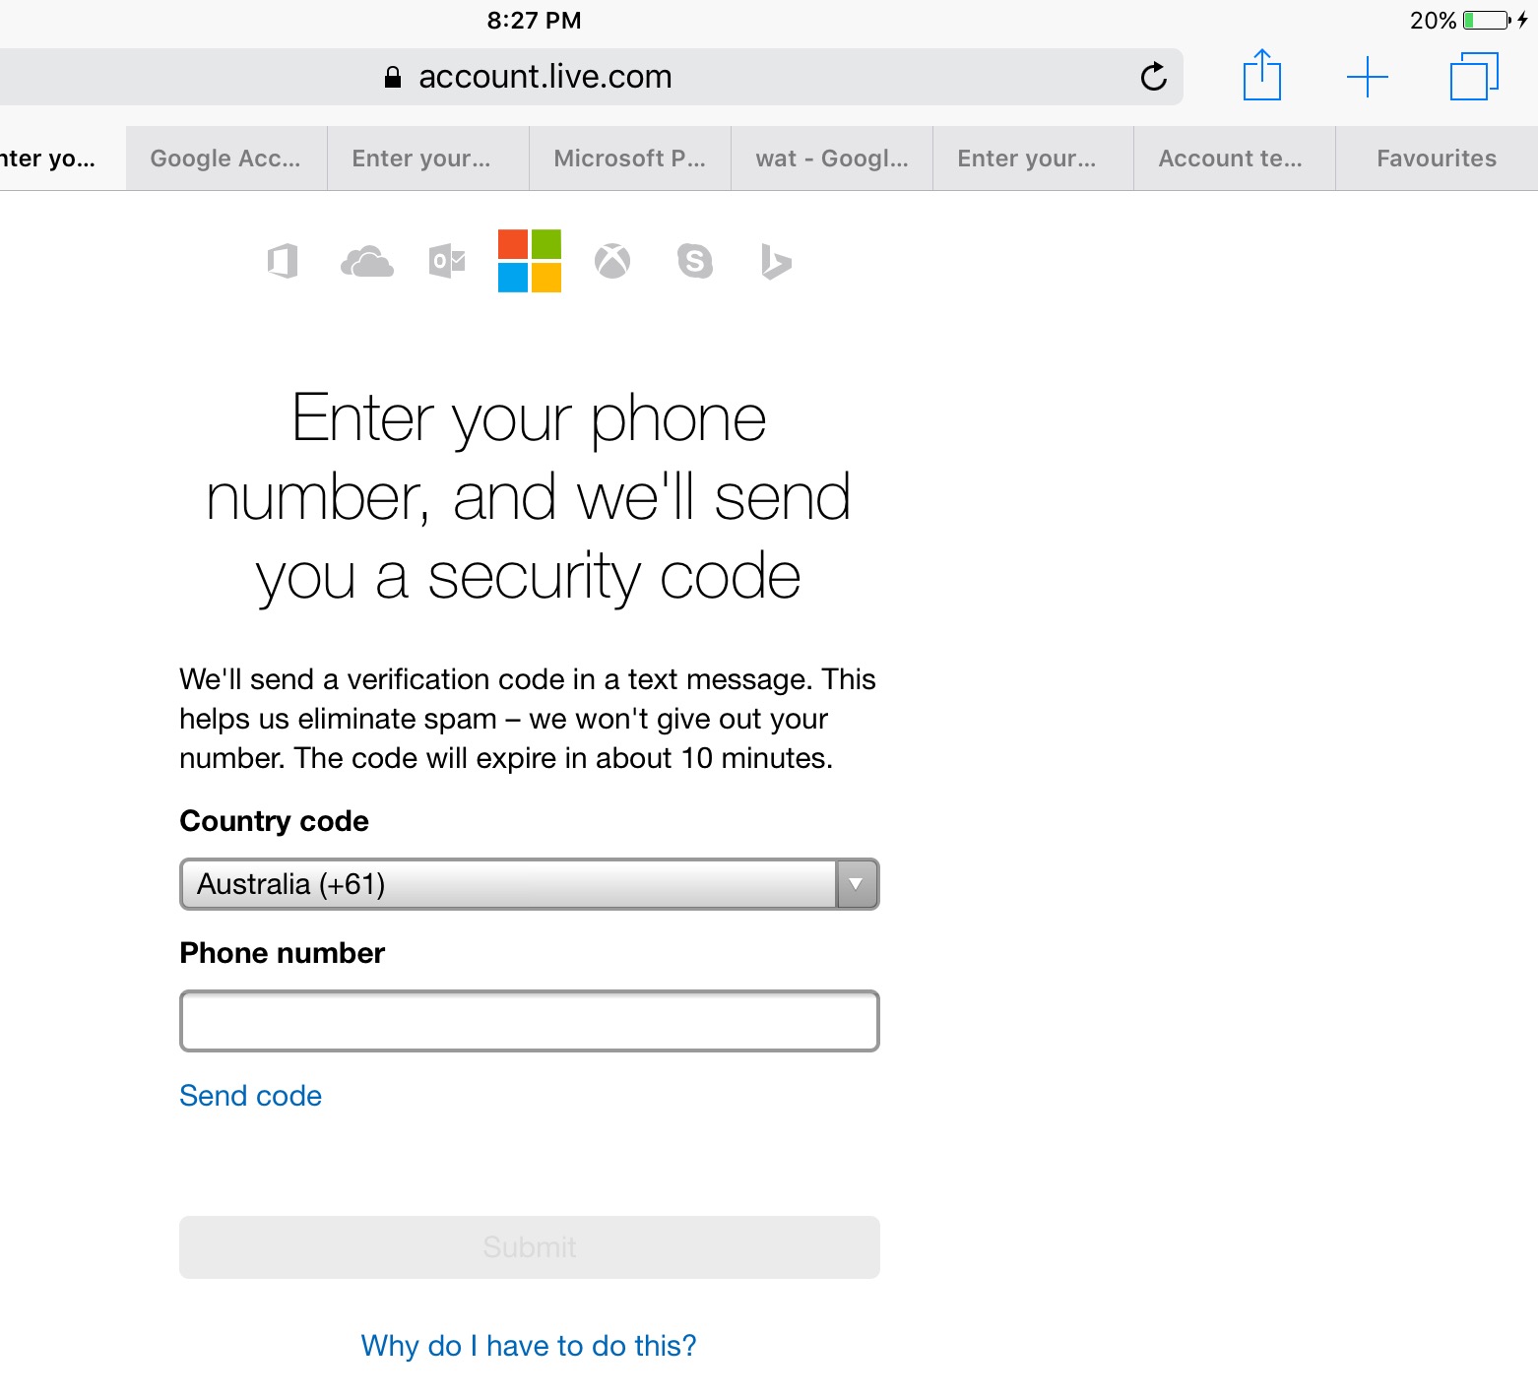Open the OneDrive cloud icon

(x=366, y=262)
